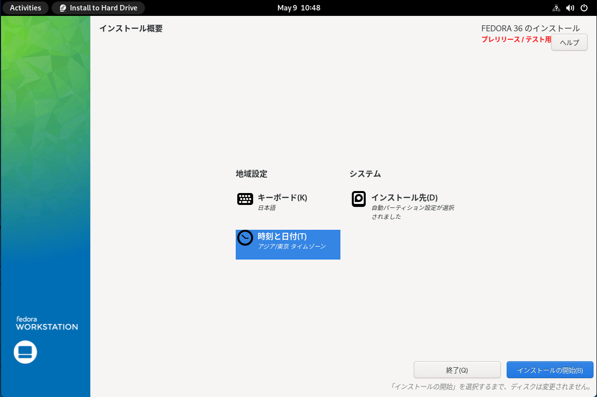Click 終了(Q) to quit installer
Viewport: 597px width, 397px height.
click(x=457, y=370)
